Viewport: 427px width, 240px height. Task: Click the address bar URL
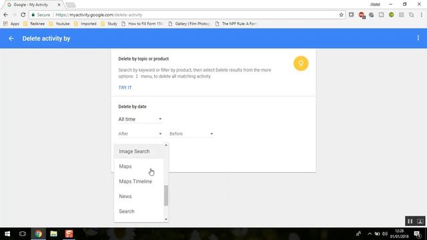click(99, 15)
